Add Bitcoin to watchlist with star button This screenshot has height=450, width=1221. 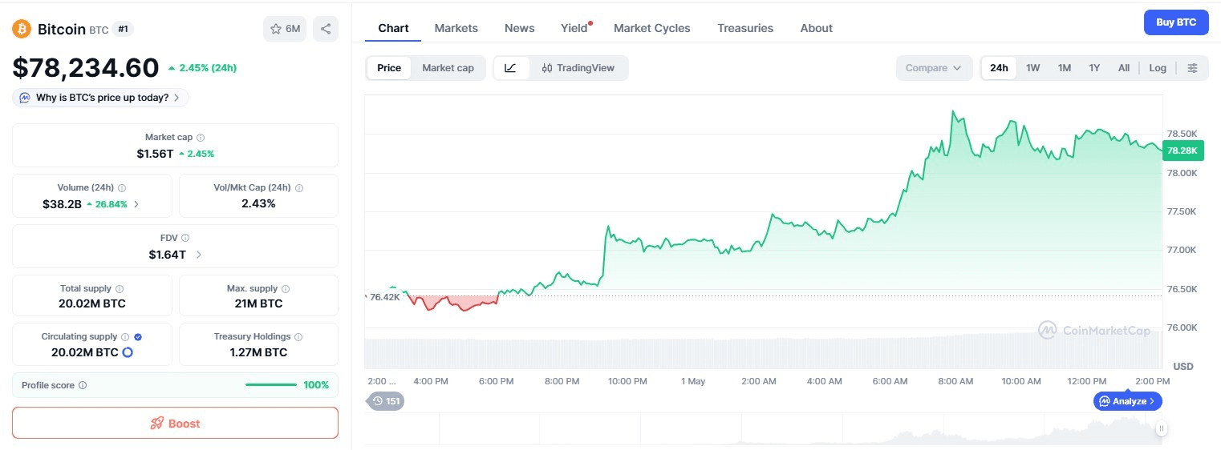pos(285,29)
